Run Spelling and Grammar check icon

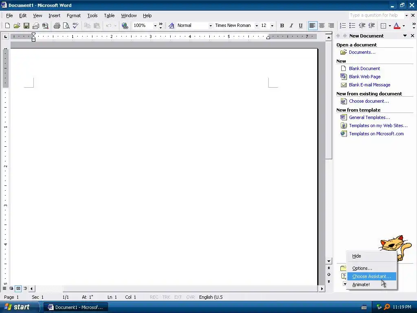[x=75, y=26]
